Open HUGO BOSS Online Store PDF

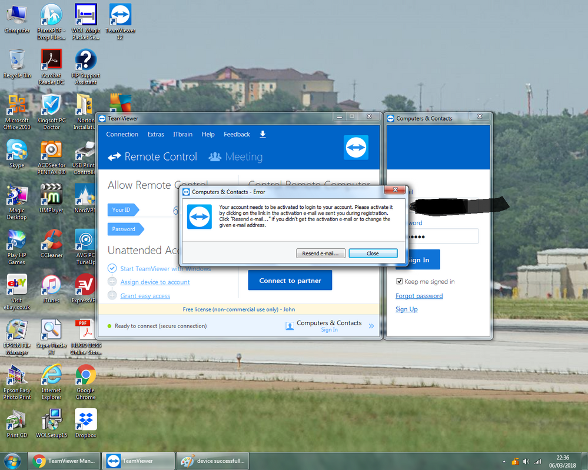[x=86, y=337]
